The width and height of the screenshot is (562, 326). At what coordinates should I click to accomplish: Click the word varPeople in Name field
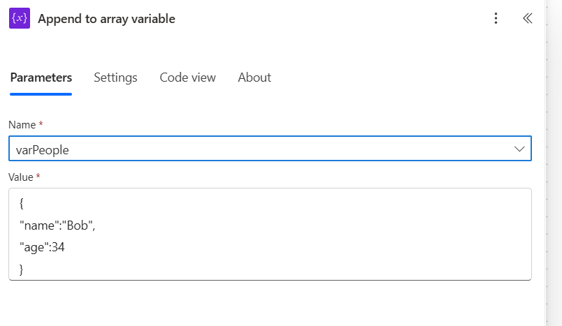42,149
